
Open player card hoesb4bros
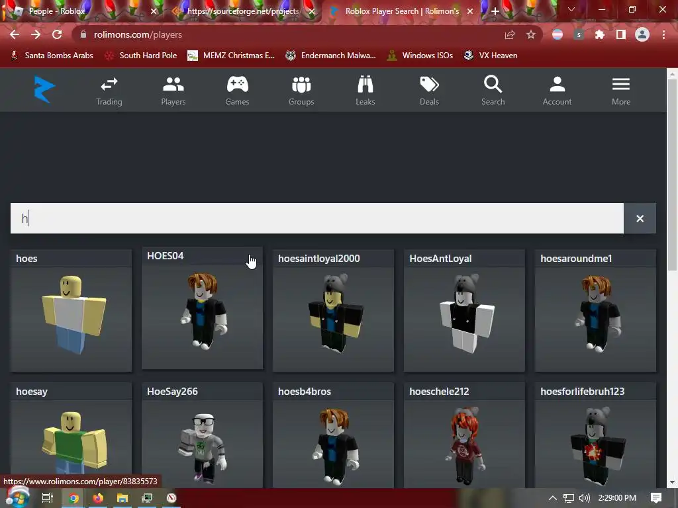[x=333, y=435]
